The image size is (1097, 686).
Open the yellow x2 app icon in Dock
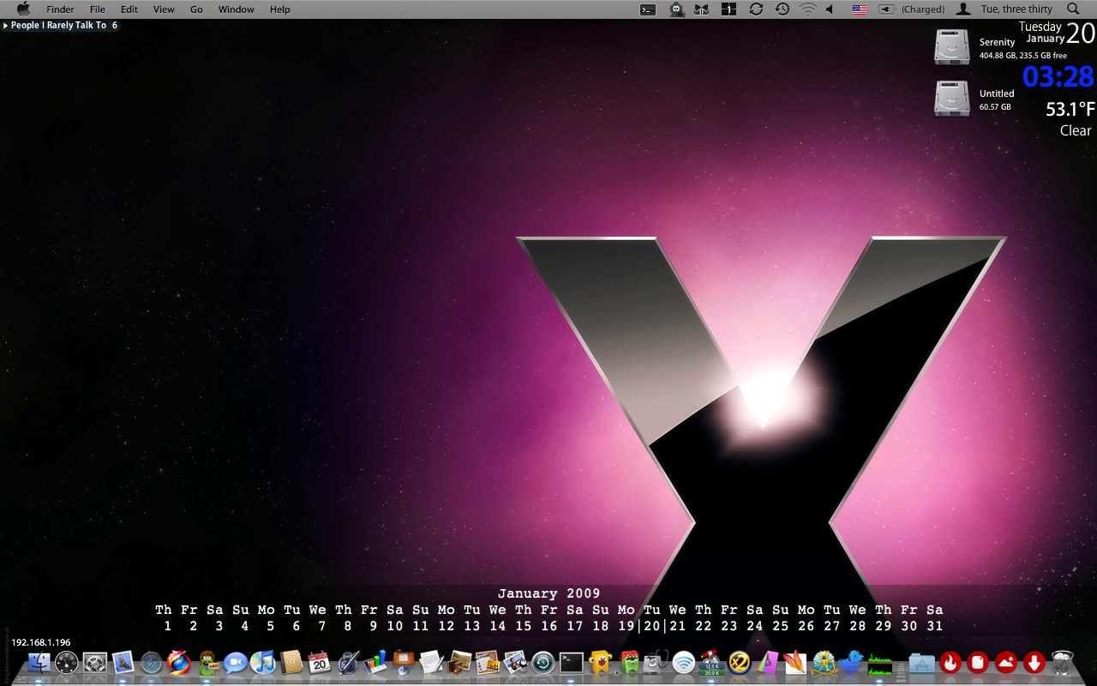[739, 662]
